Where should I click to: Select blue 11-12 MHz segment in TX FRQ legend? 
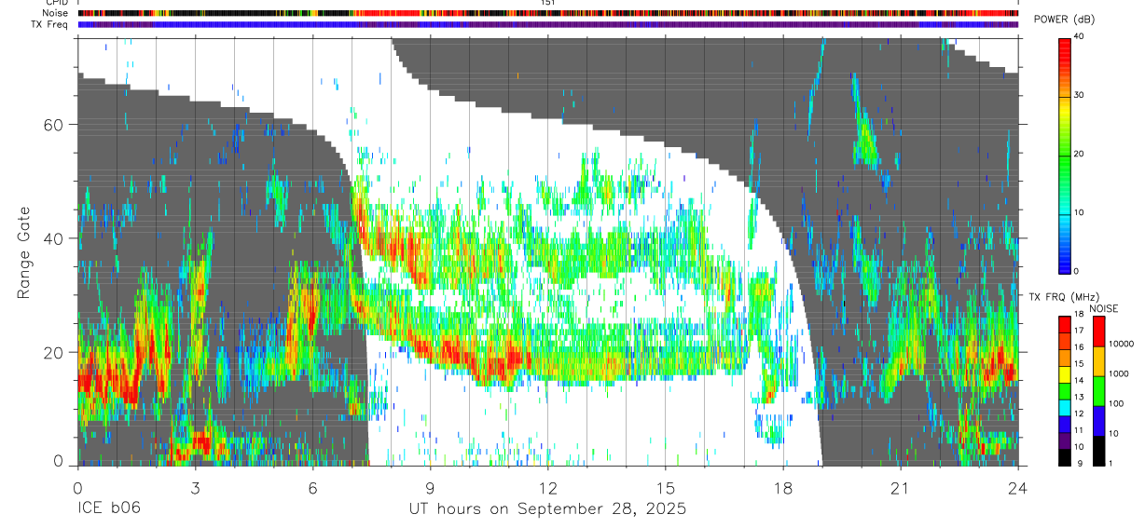point(1065,424)
